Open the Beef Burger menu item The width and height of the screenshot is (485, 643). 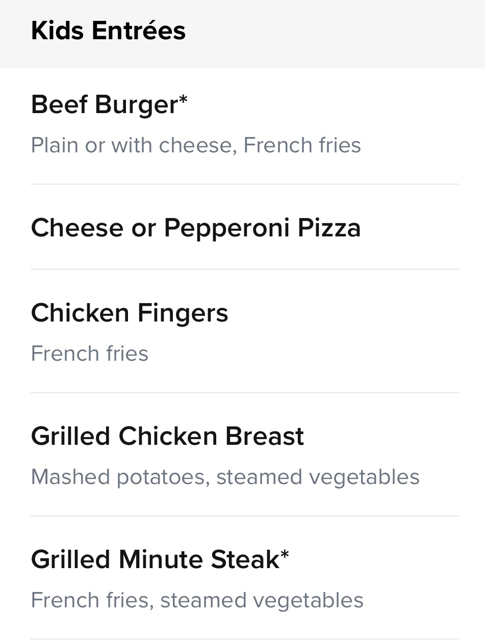pos(105,104)
